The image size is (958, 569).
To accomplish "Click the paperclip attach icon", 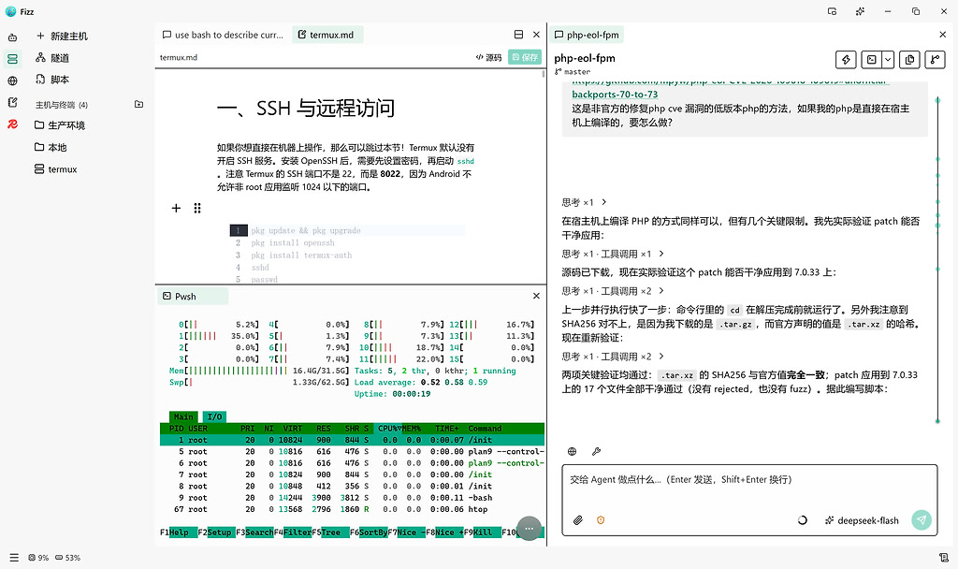I will tap(578, 520).
